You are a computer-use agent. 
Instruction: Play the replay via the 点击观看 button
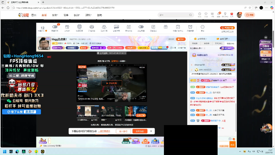click(111, 83)
